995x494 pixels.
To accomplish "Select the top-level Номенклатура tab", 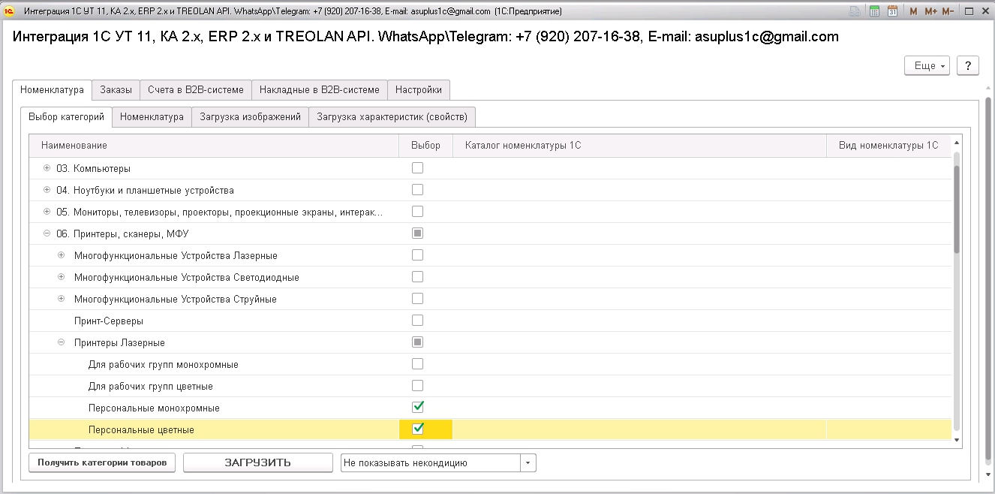I will [53, 89].
